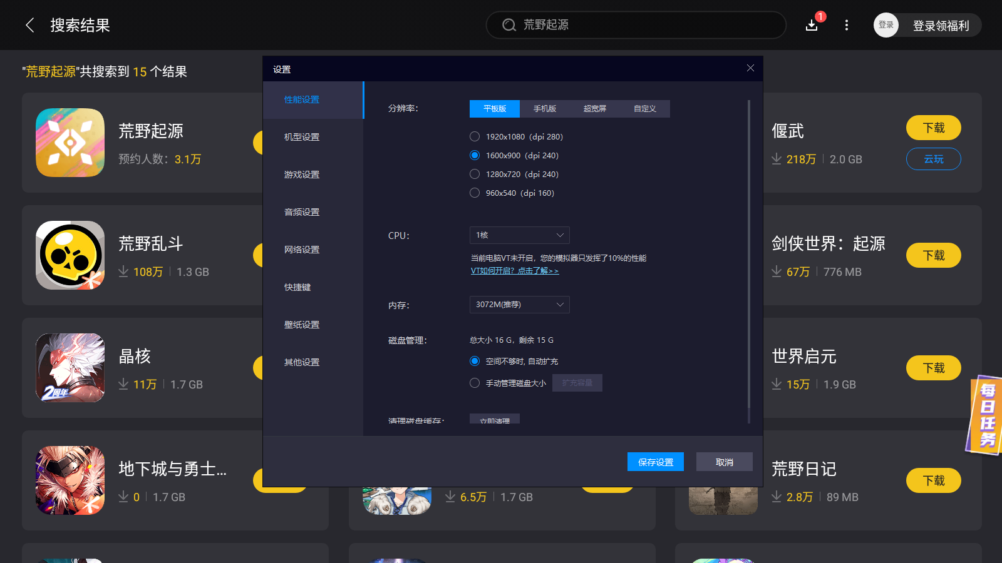
Task: Switch to the 自定义 resolution tab
Action: [x=645, y=109]
